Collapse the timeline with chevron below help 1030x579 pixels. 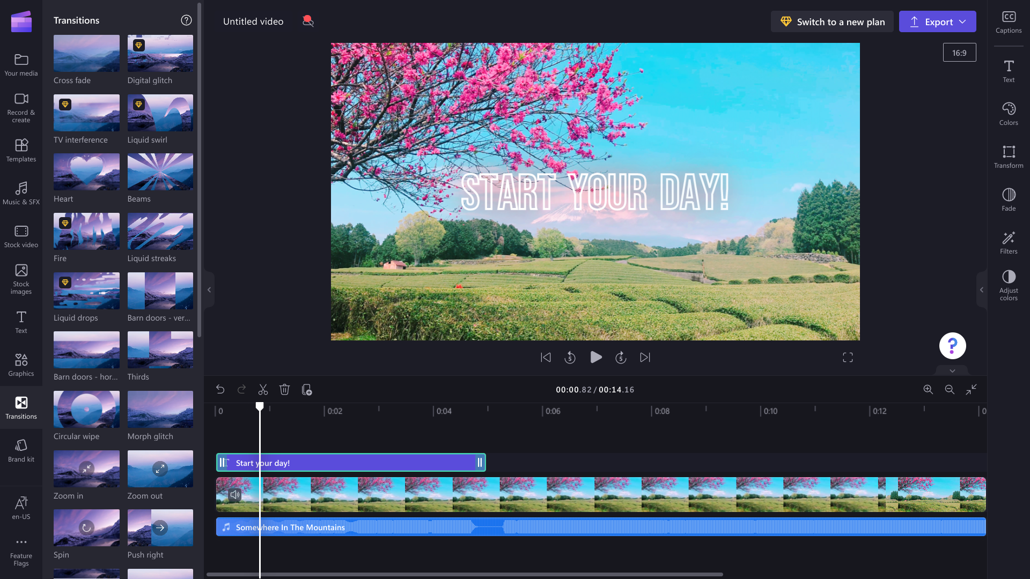point(952,370)
